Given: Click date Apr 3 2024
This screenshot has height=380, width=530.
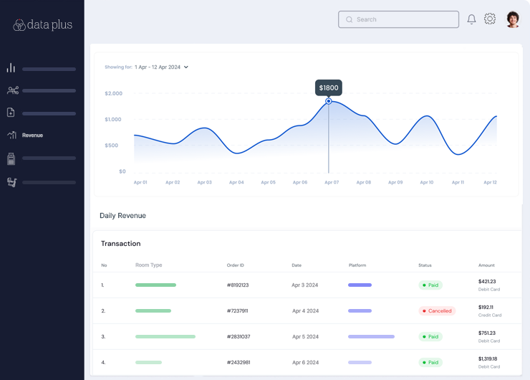Looking at the screenshot, I should (x=305, y=285).
